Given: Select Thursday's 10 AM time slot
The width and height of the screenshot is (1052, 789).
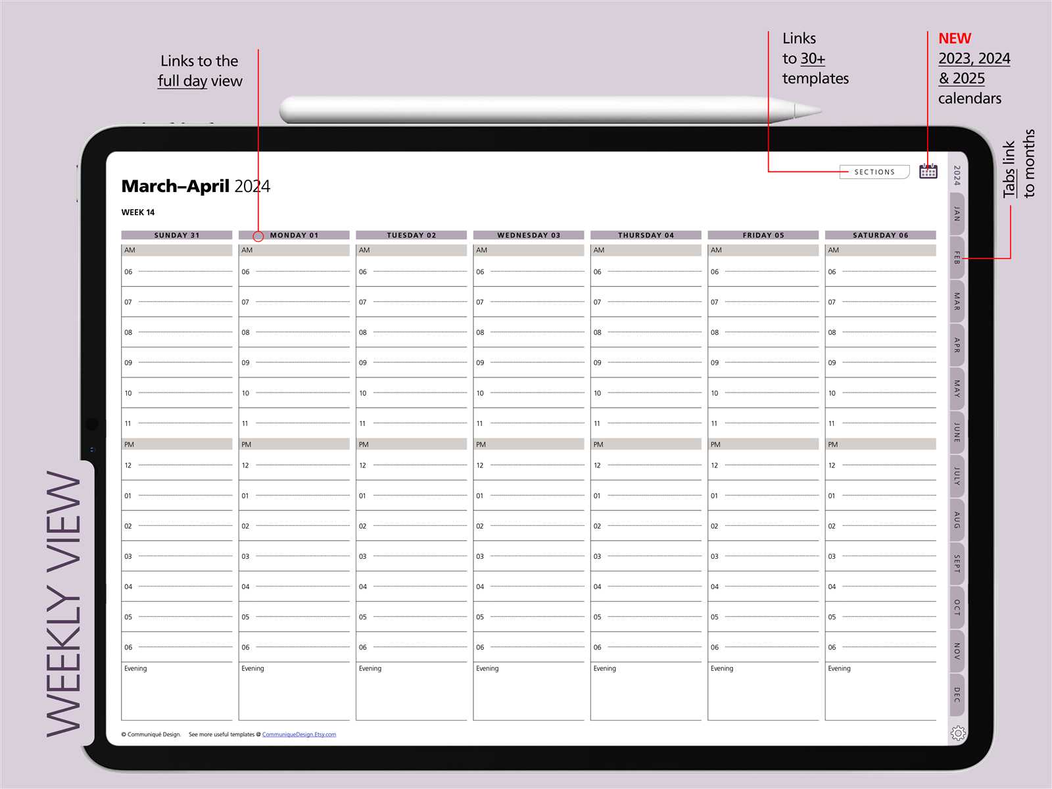Looking at the screenshot, I should [646, 393].
